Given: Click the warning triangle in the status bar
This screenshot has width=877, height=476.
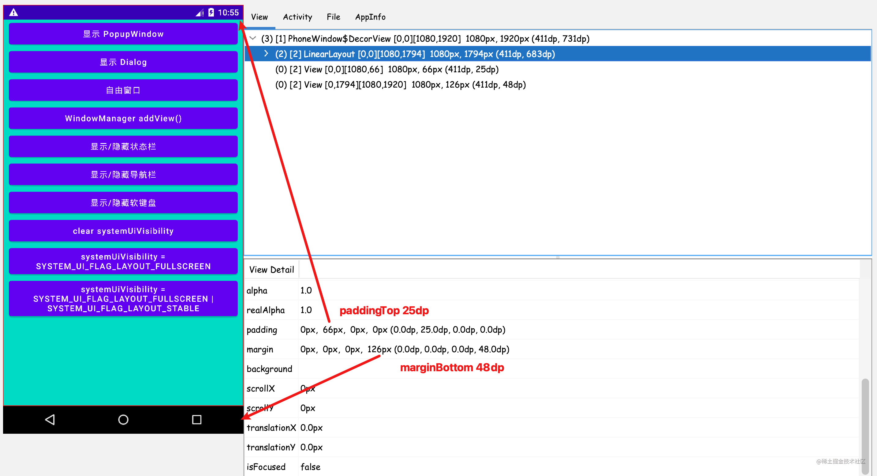Looking at the screenshot, I should pyautogui.click(x=14, y=12).
